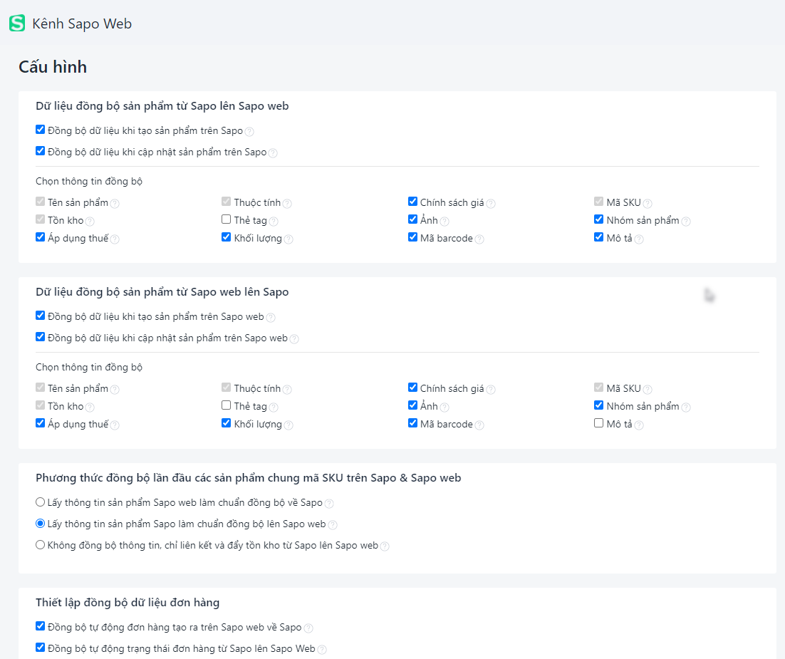Click help icon beside Thẻ tag in second section
The image size is (785, 659).
point(274,408)
